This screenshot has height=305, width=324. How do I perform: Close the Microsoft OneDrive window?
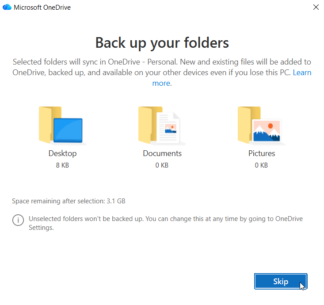click(316, 7)
